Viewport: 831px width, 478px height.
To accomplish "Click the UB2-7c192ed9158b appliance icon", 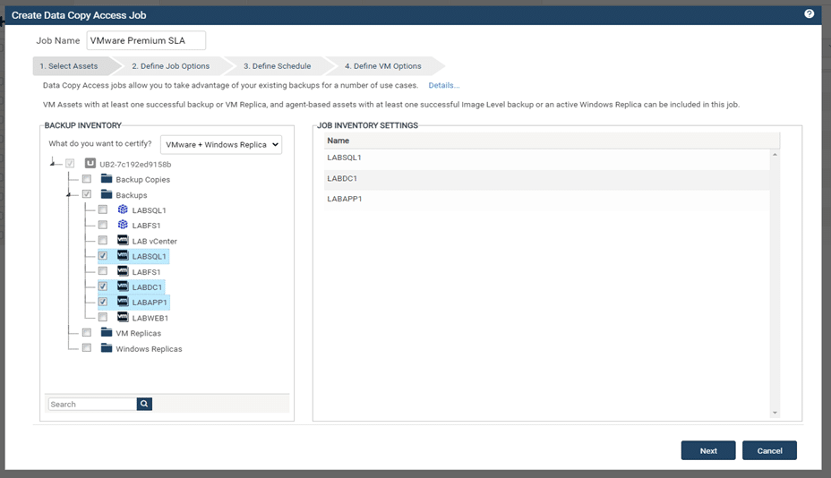I will tap(90, 164).
